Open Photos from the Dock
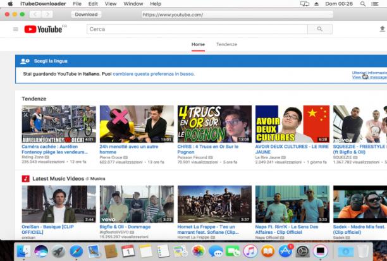 pyautogui.click(x=198, y=251)
